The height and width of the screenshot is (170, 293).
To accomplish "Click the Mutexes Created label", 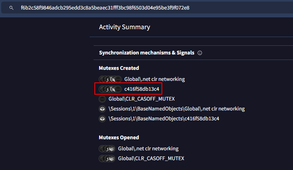I will 119,68.
